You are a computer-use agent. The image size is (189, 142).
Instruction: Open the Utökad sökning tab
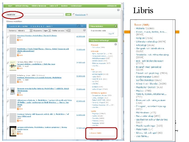coord(22,6)
